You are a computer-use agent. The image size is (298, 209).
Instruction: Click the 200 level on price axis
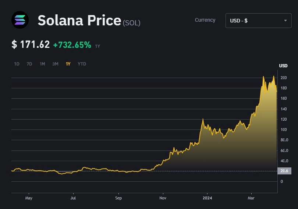(x=284, y=78)
